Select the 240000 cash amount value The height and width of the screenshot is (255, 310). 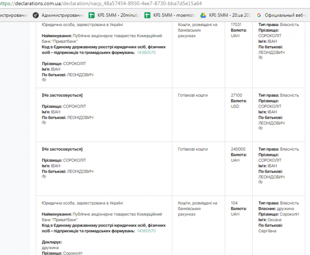[238, 149]
